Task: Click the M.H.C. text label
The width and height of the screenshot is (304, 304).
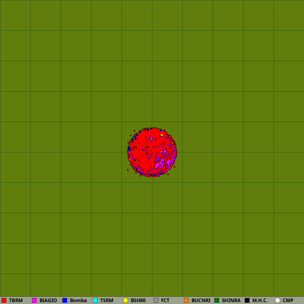Action: pos(260,300)
